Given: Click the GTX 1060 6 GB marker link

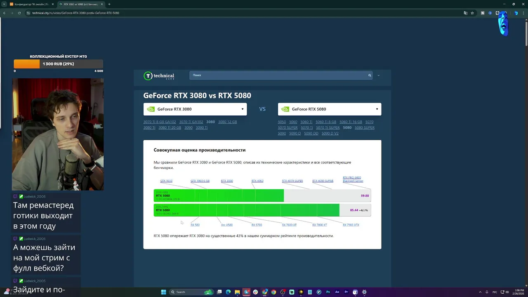Looking at the screenshot, I should (200, 181).
